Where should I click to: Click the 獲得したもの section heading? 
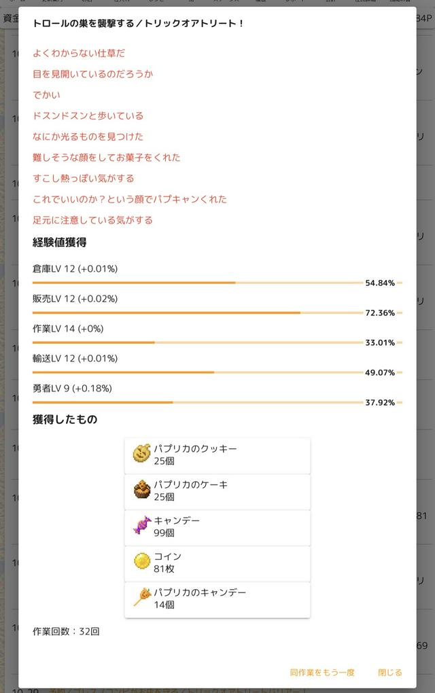pyautogui.click(x=65, y=419)
